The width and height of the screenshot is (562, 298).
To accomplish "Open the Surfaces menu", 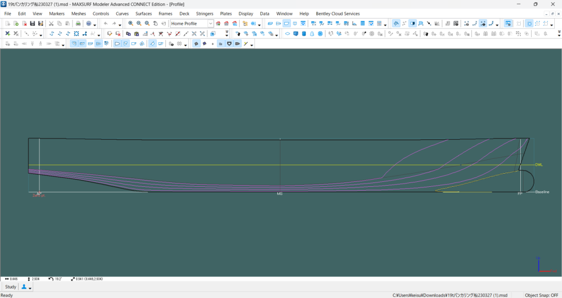I will pyautogui.click(x=143, y=13).
